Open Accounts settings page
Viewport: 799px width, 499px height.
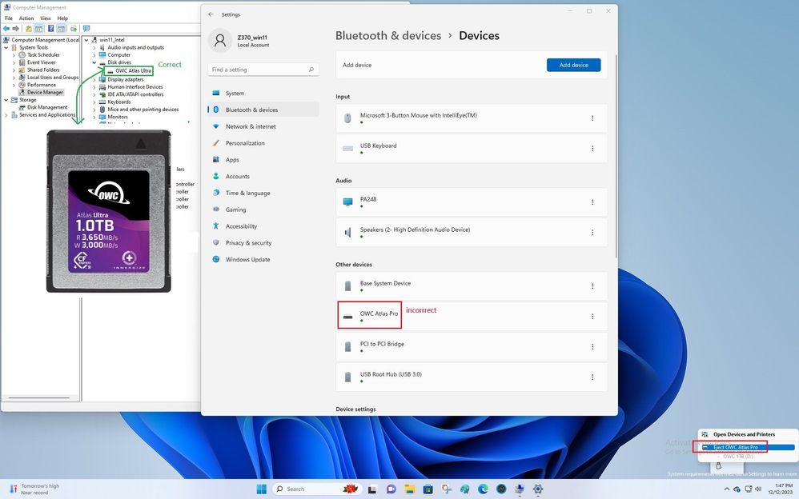click(263, 176)
